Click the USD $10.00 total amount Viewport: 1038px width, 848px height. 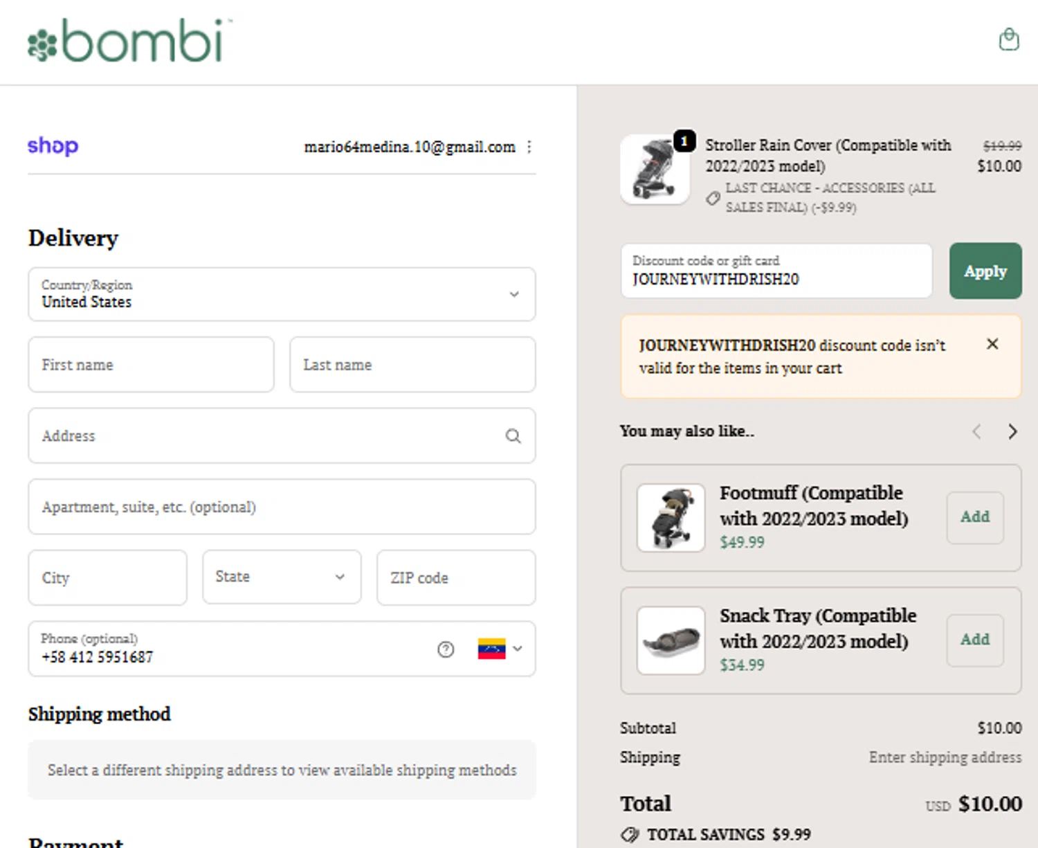[974, 804]
